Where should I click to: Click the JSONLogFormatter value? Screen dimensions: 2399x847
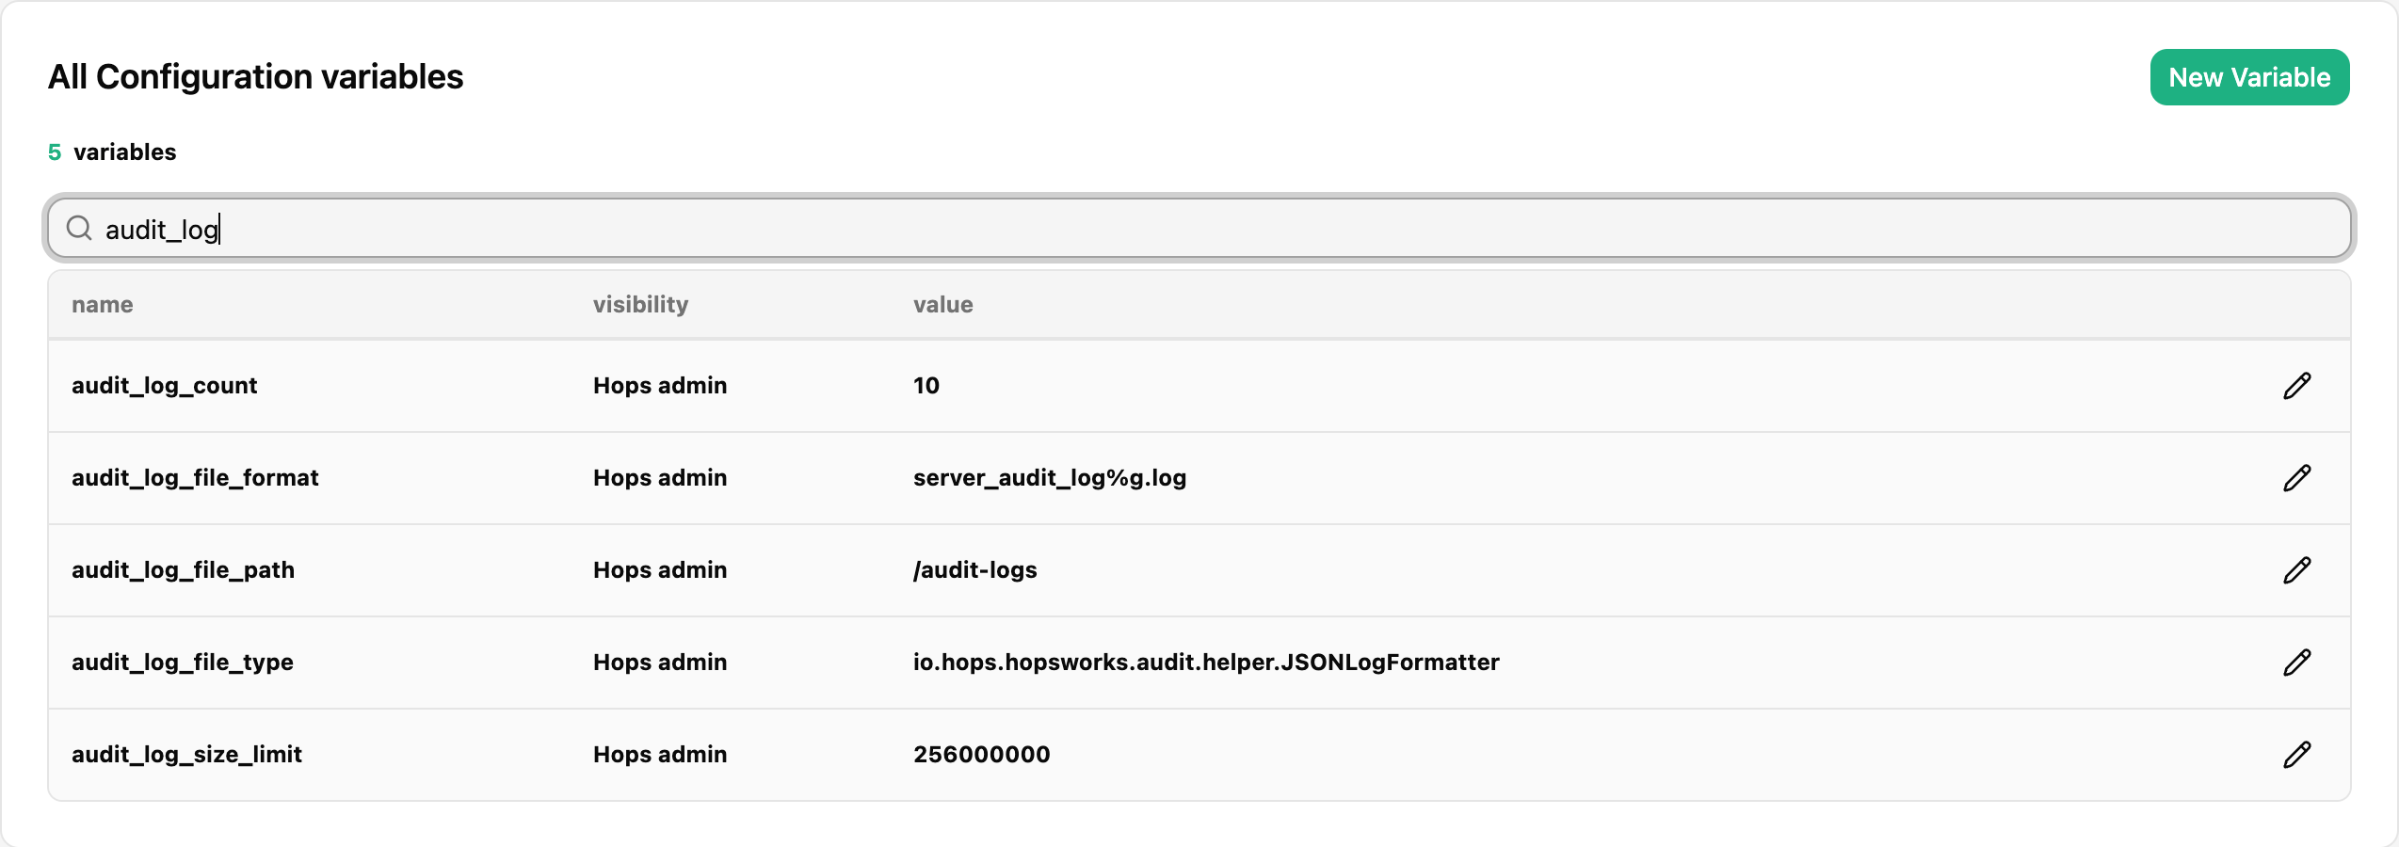[1206, 663]
